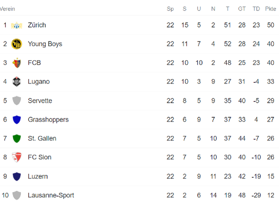Image resolution: width=279 pixels, height=206 pixels.
Task: Click the FCB club crest icon
Action: pyautogui.click(x=17, y=63)
